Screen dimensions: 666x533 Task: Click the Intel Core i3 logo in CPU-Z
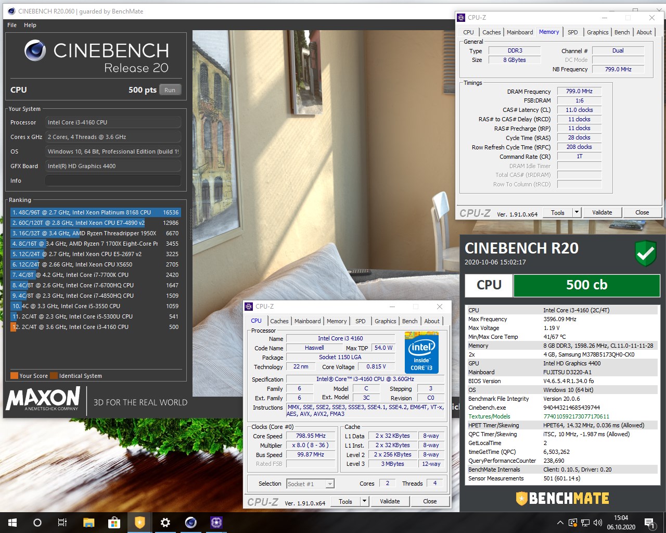(421, 353)
